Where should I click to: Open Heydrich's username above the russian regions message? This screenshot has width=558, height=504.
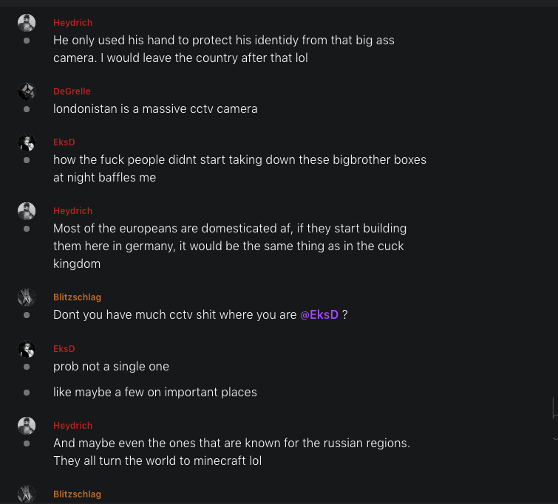click(x=72, y=426)
